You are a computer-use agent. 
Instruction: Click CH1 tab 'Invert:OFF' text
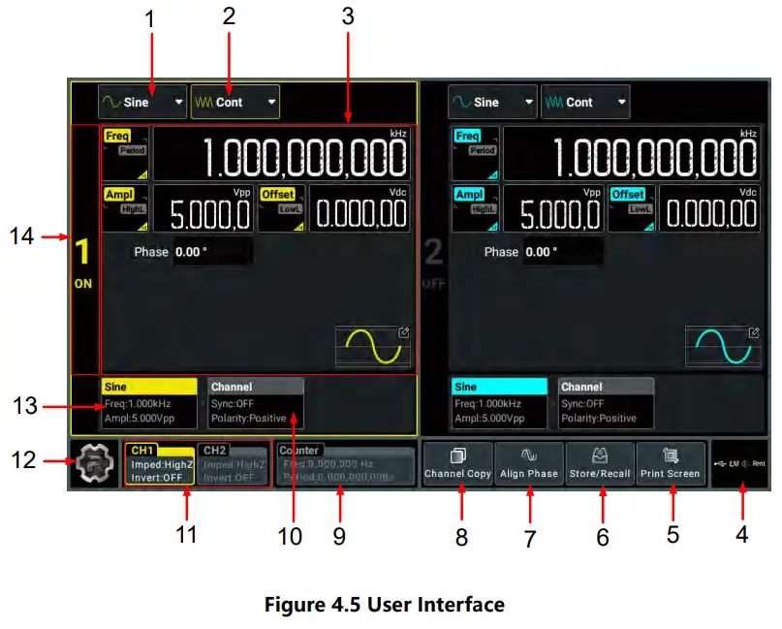(157, 478)
